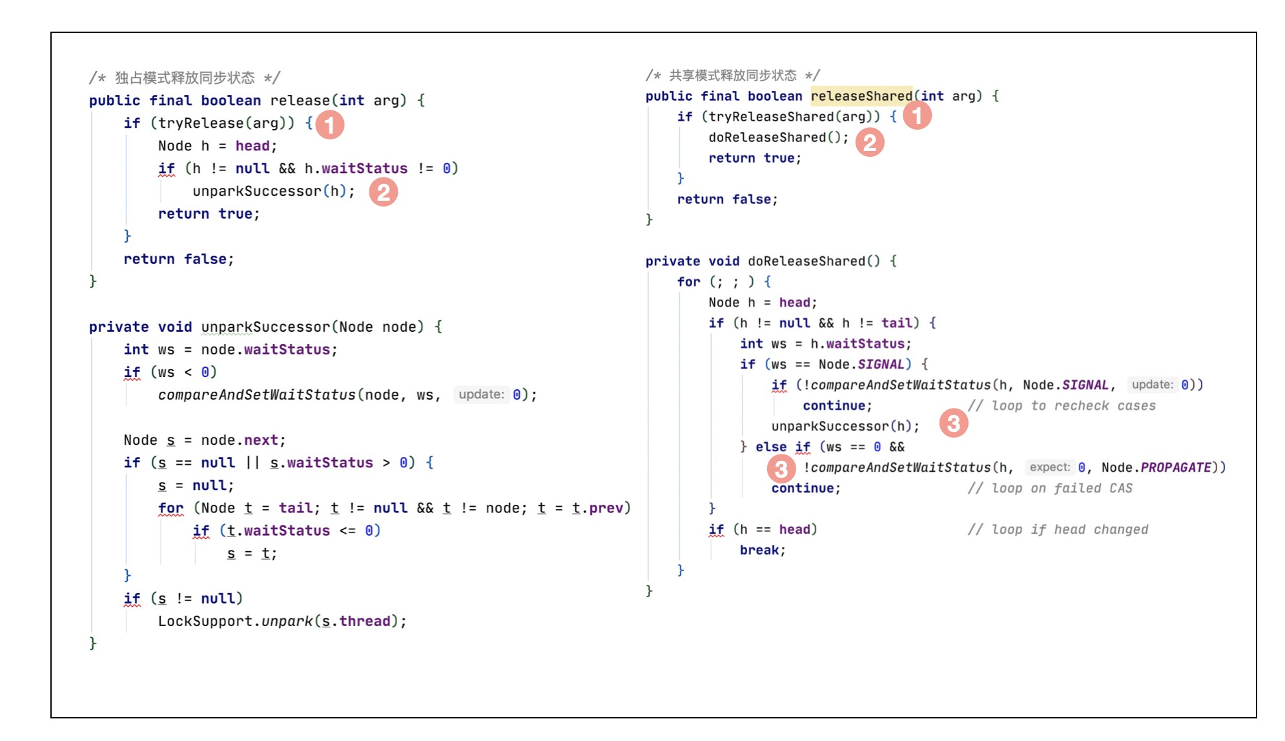Click badge 3 beside doReleaseShared's unparkSuccessor(h) call
The image size is (1285, 741).
pyautogui.click(x=954, y=423)
